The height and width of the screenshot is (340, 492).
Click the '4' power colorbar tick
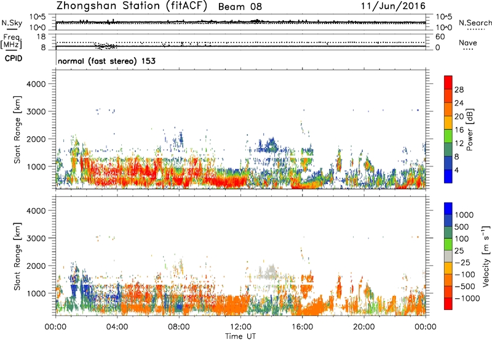tap(457, 171)
